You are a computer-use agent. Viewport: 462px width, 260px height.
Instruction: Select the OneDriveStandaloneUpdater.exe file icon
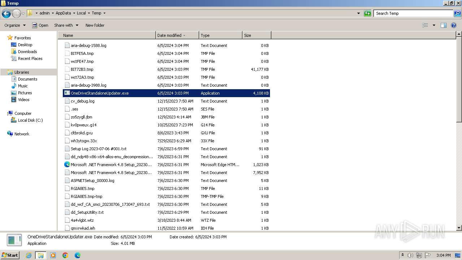pos(67,93)
